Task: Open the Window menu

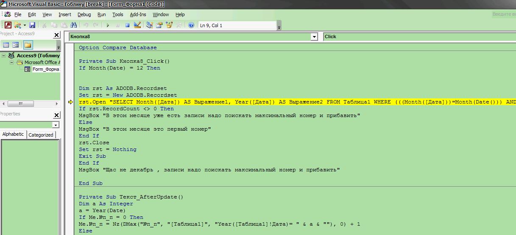Action: click(161, 14)
